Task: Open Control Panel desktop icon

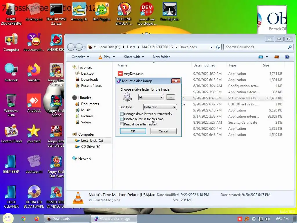Action: (11, 134)
